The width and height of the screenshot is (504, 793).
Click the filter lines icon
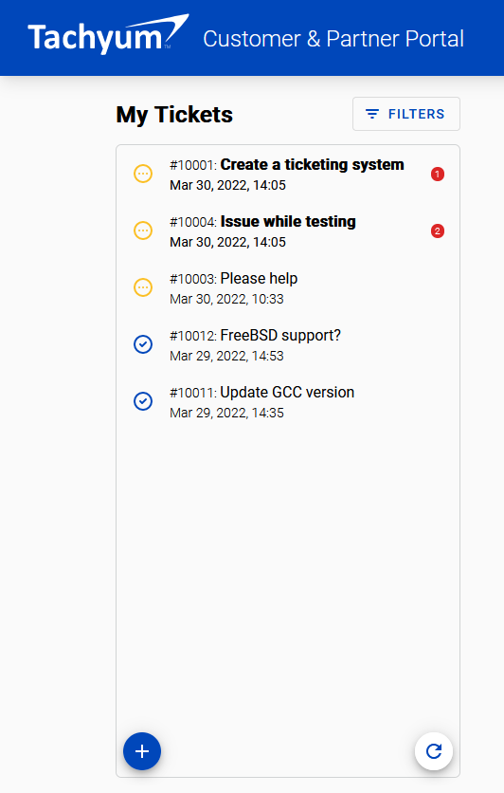pos(372,114)
